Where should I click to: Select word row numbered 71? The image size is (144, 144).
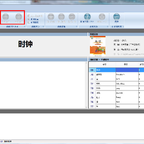pos(116,79)
